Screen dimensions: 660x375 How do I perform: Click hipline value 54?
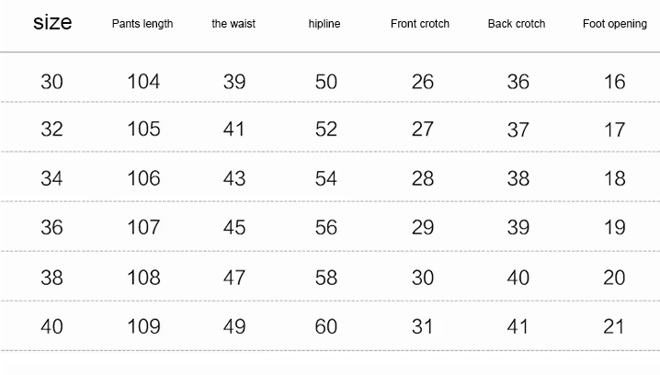click(x=326, y=178)
